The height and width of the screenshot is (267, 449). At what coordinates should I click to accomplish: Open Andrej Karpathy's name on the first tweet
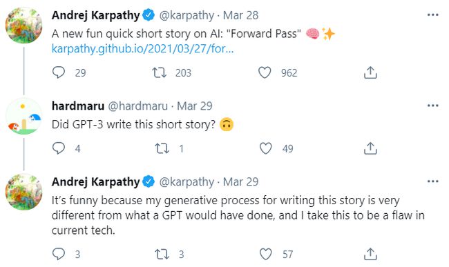[95, 15]
